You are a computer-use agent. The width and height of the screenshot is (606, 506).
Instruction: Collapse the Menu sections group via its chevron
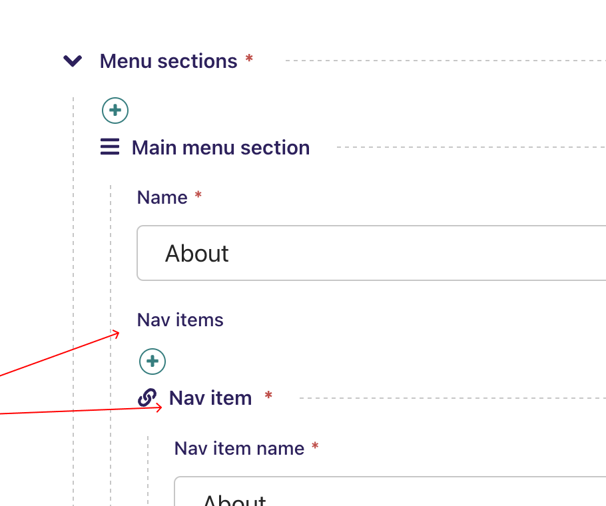72,61
